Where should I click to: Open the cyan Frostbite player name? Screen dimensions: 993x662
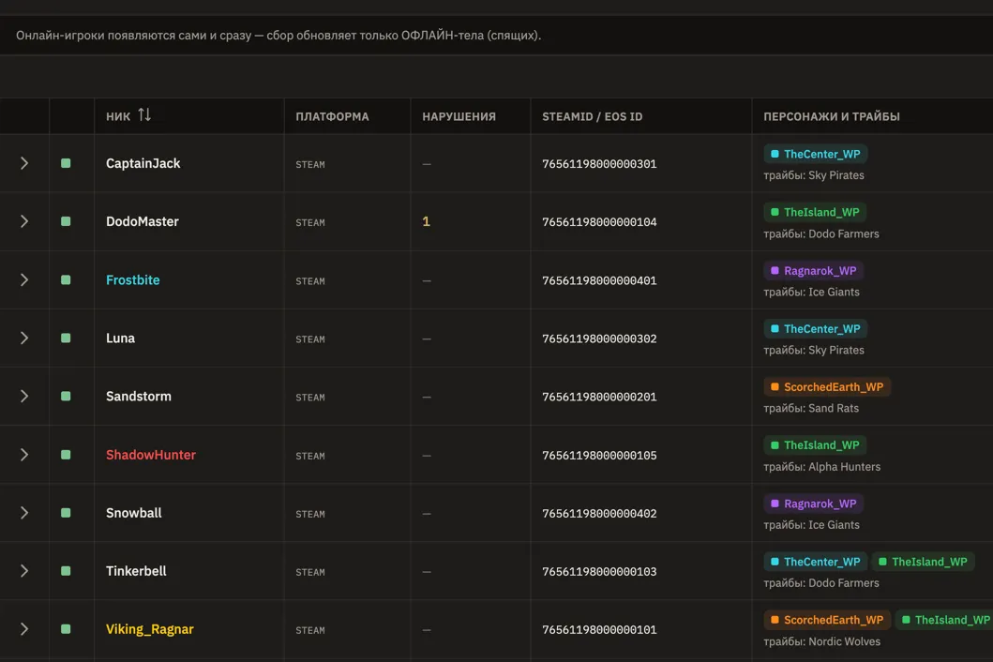click(133, 280)
